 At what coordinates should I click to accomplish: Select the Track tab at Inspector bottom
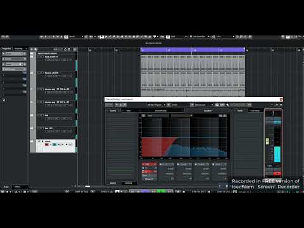coord(6,187)
